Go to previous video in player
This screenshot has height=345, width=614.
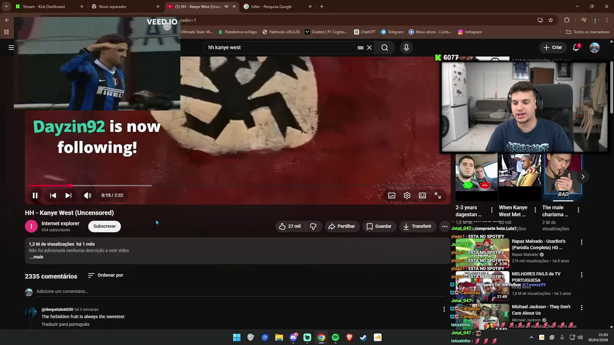(53, 195)
